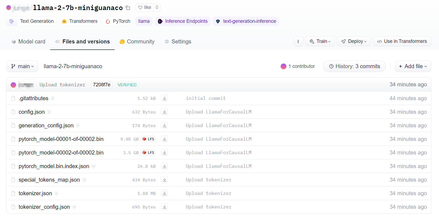Screen dimensions: 439x218
Task: Open config.json file
Action: (x=32, y=112)
